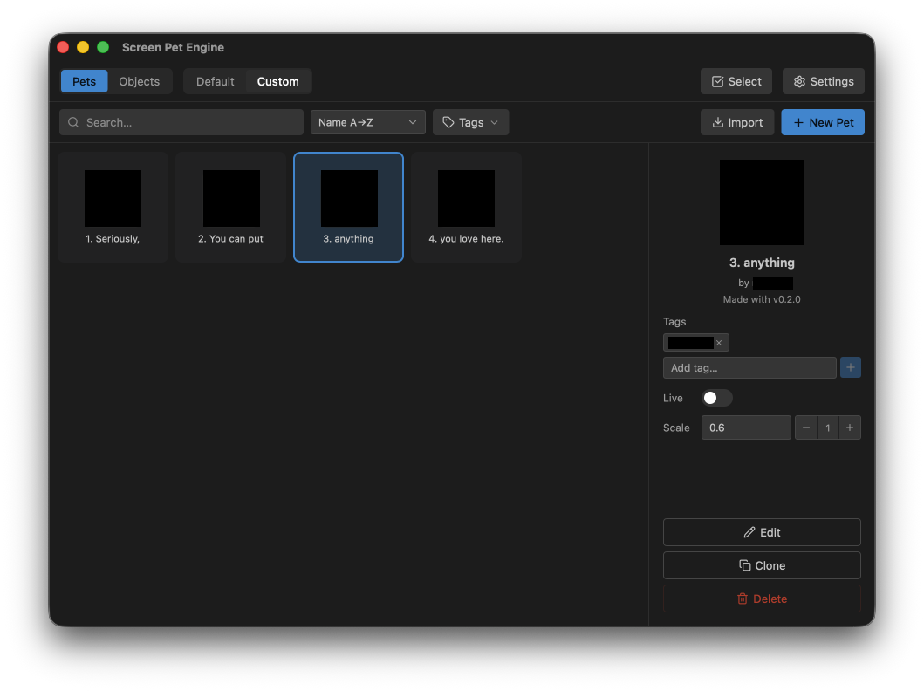This screenshot has width=924, height=691.
Task: Click the Scale value field
Action: (x=746, y=428)
